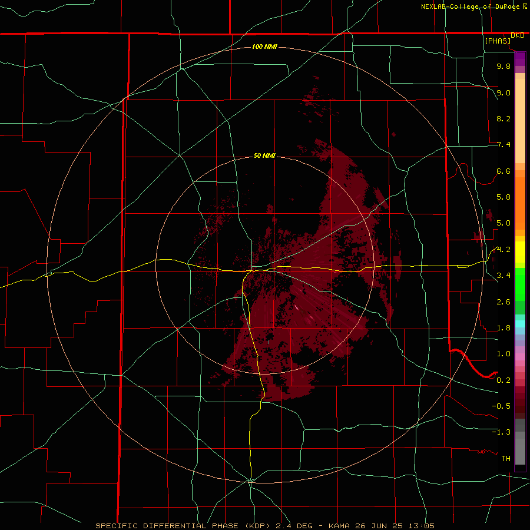Pick the bright green segment on the color bar
This screenshot has width=530, height=530.
tap(520, 284)
